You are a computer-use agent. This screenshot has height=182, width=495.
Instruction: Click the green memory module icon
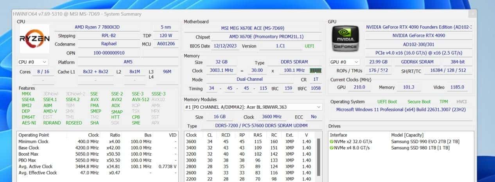click(x=316, y=71)
